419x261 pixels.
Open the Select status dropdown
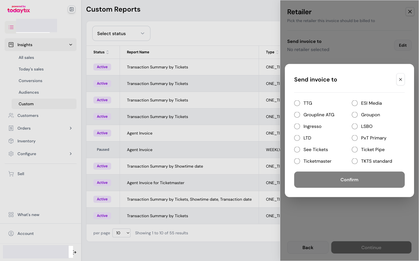121,33
